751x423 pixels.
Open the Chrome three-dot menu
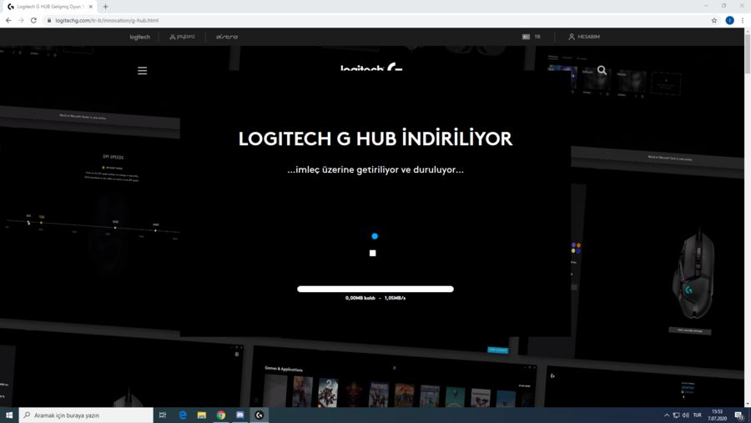[743, 20]
